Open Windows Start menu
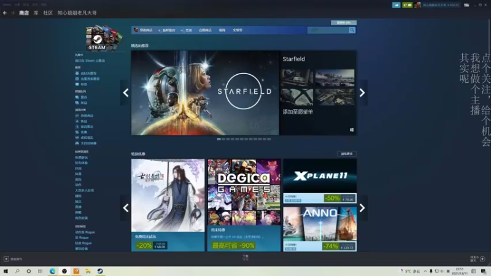Viewport: 491px width, 276px height. 6,271
